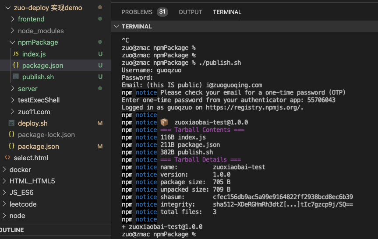Click the problems count badge 31
This screenshot has width=378, height=239.
tap(163, 12)
